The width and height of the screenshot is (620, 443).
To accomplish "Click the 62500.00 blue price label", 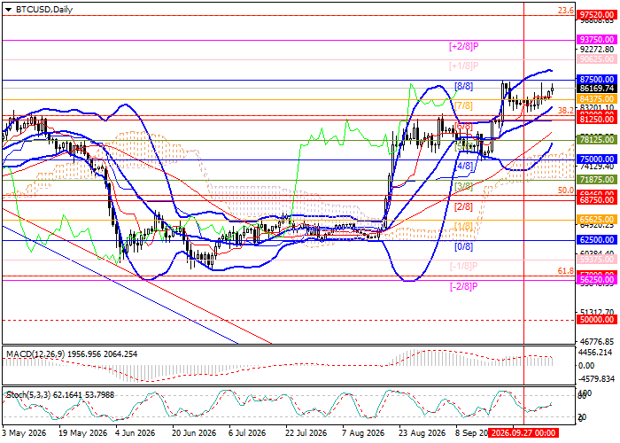I will [x=597, y=240].
